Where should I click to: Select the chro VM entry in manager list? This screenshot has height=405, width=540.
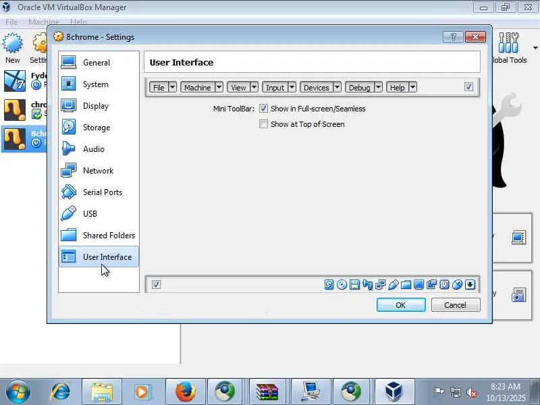(24, 110)
